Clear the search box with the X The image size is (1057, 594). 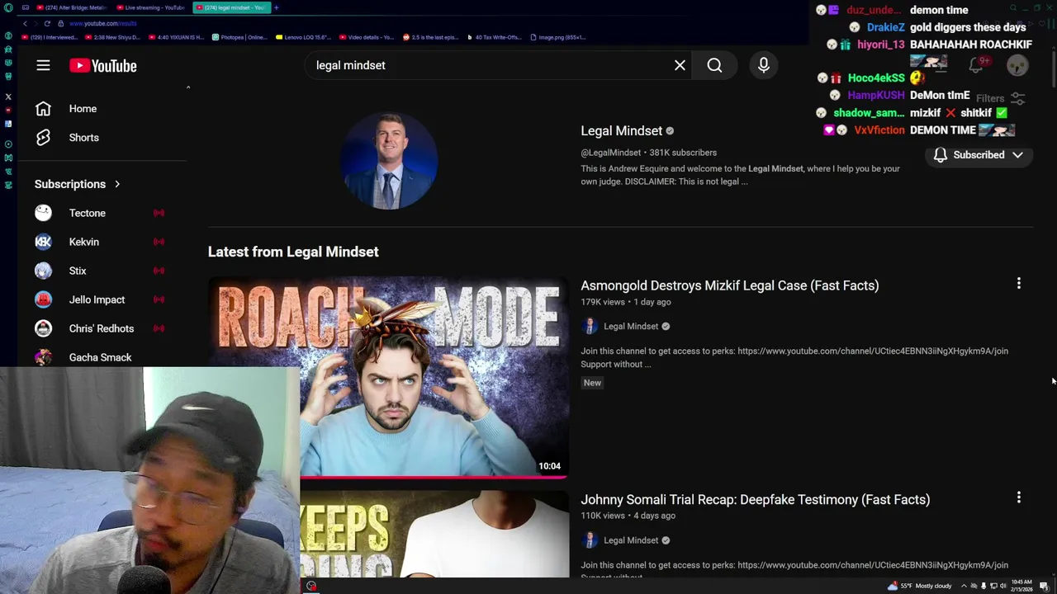point(680,65)
